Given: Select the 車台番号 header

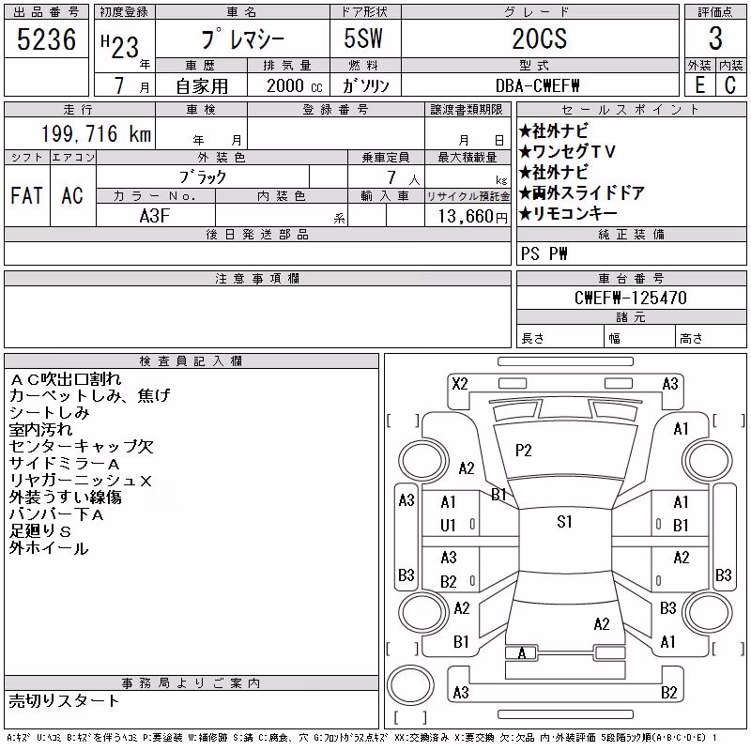Looking at the screenshot, I should tap(631, 278).
